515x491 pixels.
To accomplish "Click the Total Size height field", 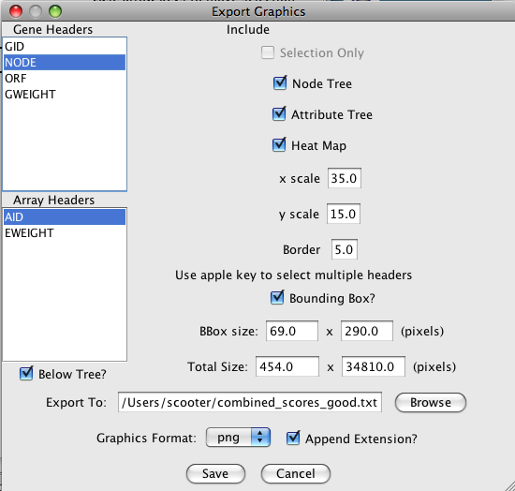I will click(x=374, y=366).
